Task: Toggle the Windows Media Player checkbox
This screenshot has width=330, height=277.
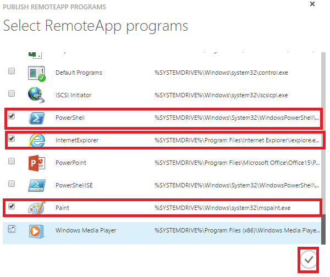Action: coord(12,229)
